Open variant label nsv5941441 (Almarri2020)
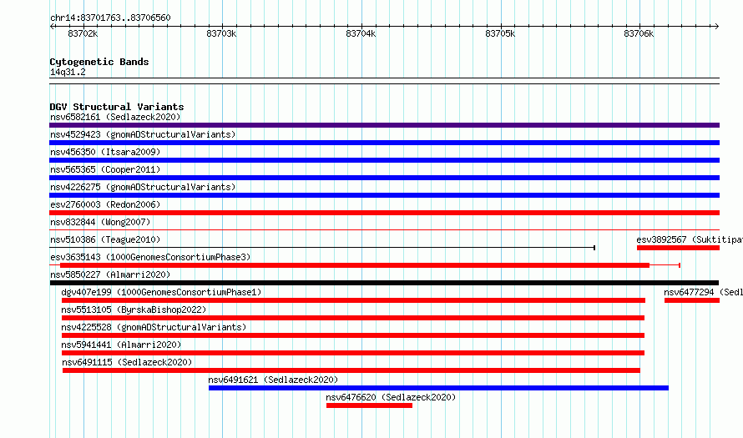The height and width of the screenshot is (438, 743). click(x=121, y=345)
